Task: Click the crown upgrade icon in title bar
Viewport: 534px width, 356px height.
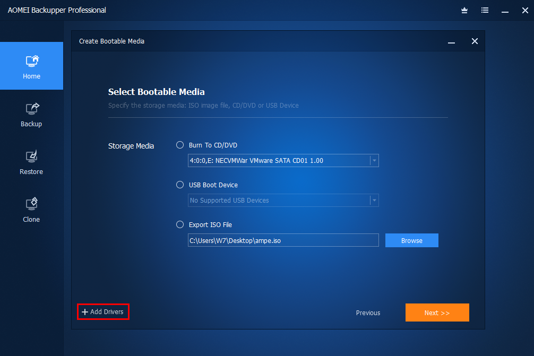Action: 464,10
